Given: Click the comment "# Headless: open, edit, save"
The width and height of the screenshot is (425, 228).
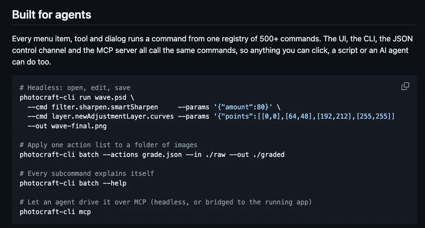Looking at the screenshot, I should tap(75, 88).
